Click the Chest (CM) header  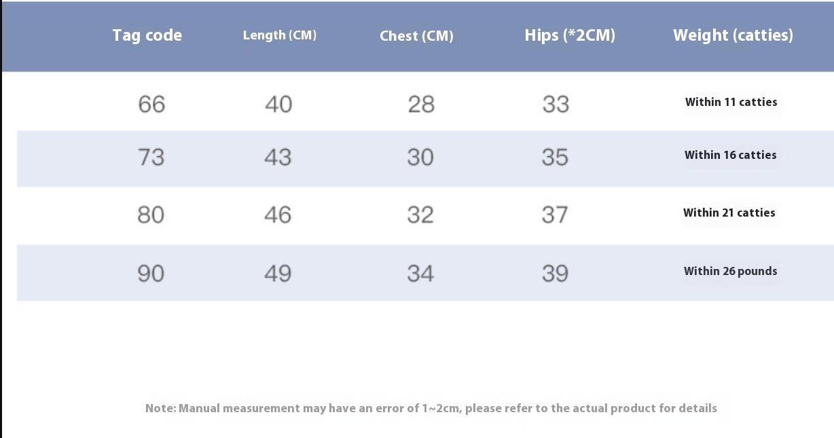pyautogui.click(x=416, y=36)
